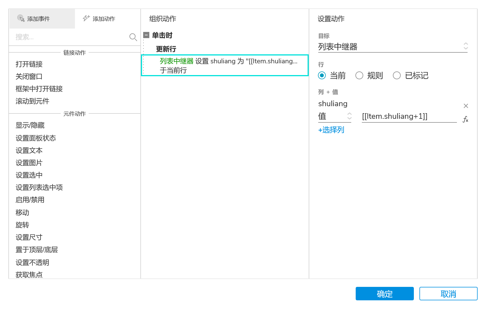The height and width of the screenshot is (309, 486).
Task: Select the 显示/隐藏 action
Action: click(x=30, y=125)
